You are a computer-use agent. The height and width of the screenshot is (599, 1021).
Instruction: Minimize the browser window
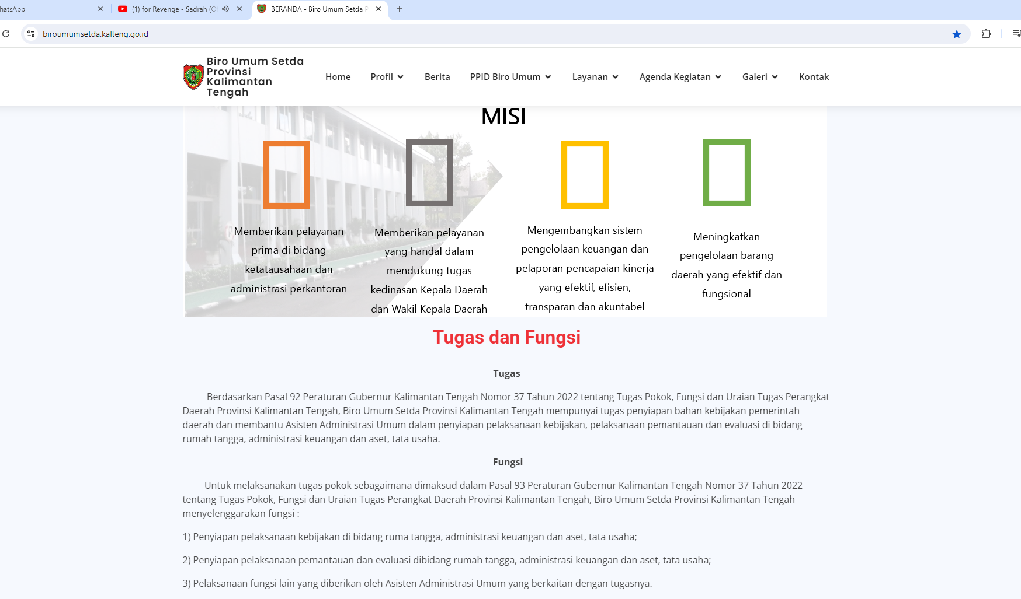pyautogui.click(x=1005, y=9)
